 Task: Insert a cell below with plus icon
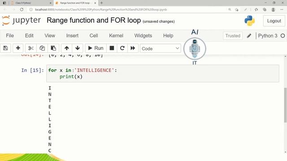pyautogui.click(x=18, y=48)
